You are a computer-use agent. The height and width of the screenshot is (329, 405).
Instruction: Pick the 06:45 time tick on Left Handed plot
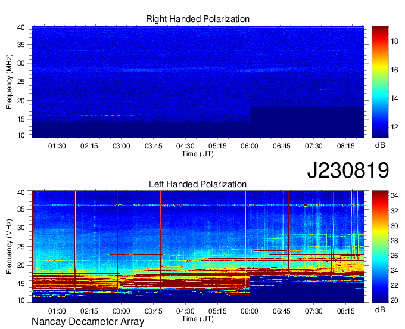coord(282,311)
